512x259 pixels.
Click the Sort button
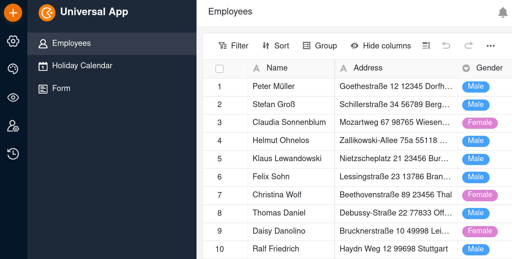[x=276, y=46]
